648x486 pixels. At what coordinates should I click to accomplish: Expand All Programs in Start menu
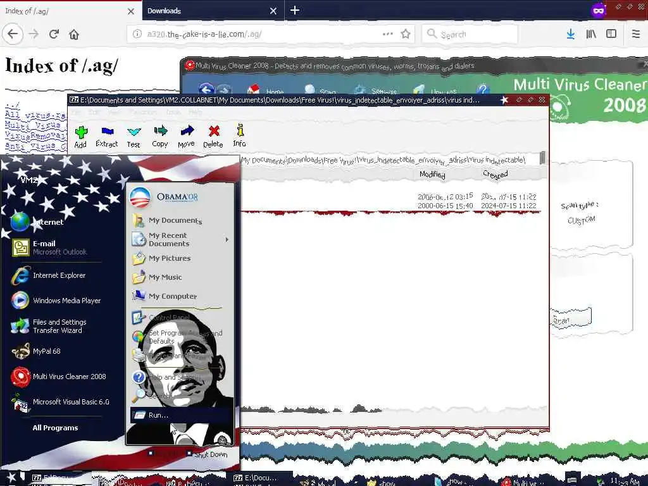(56, 428)
